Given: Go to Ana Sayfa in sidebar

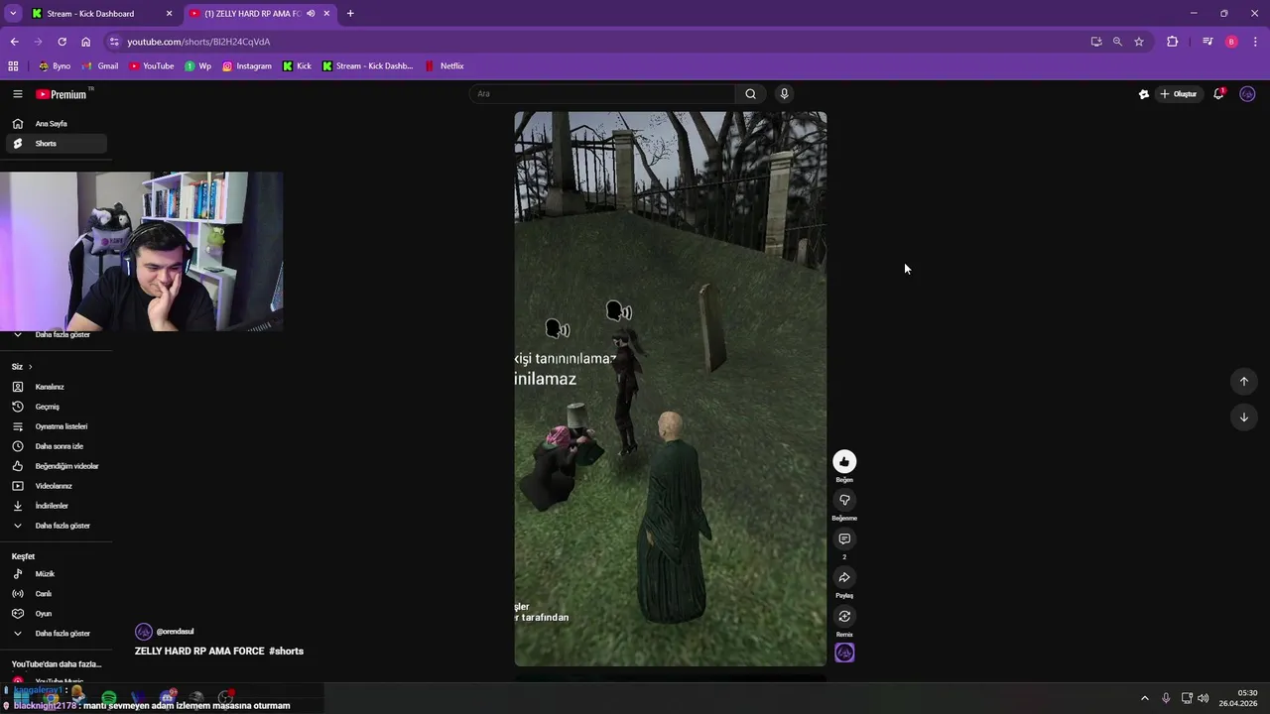Looking at the screenshot, I should [x=55, y=124].
